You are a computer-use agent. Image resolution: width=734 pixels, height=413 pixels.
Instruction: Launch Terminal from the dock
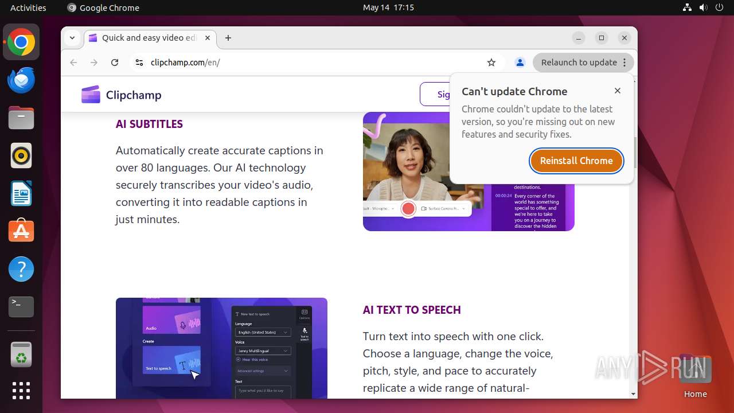[x=21, y=307]
